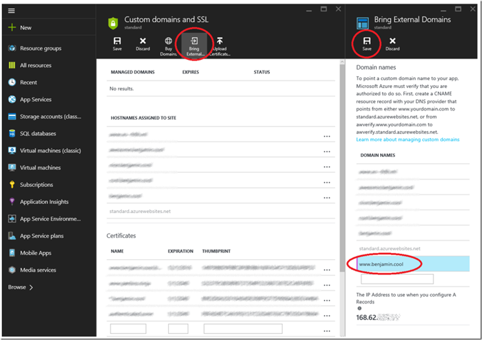This screenshot has height=340, width=482.
Task: Click standard.azurewebsites.net in Domain Names list
Action: (x=390, y=248)
